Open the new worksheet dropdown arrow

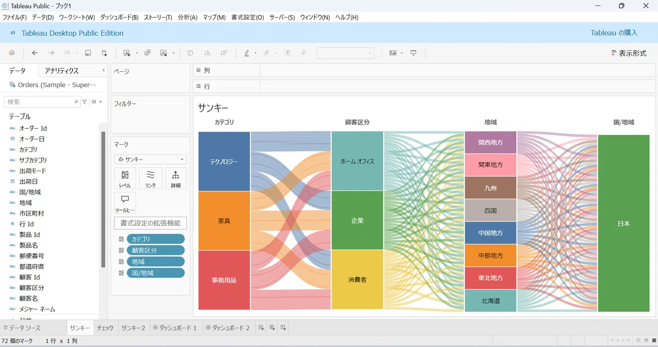tap(137, 54)
